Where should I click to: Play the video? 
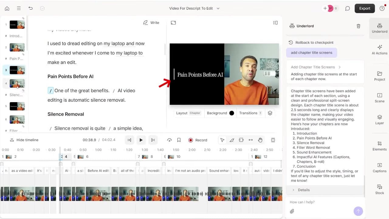(141, 140)
